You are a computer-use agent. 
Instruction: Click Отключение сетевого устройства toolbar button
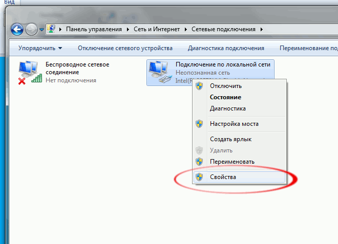(x=125, y=48)
